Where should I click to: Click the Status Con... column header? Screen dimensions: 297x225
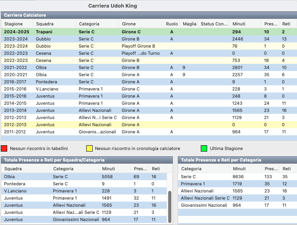click(x=214, y=24)
